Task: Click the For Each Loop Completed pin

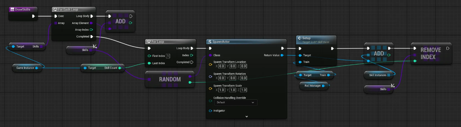Action: (x=92, y=36)
